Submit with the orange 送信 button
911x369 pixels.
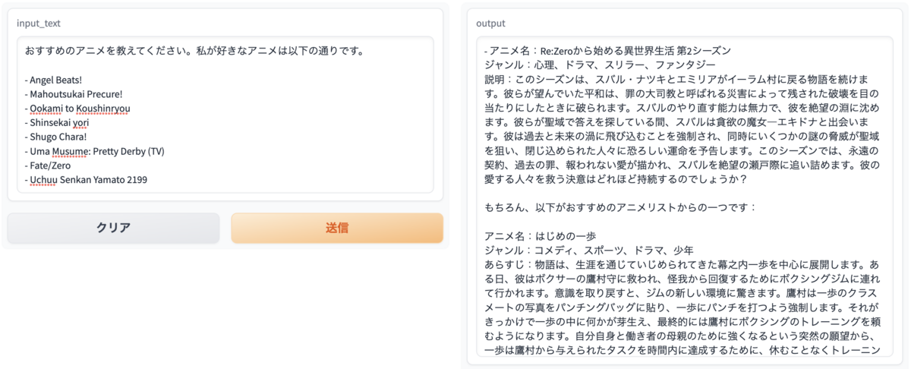[x=337, y=228]
